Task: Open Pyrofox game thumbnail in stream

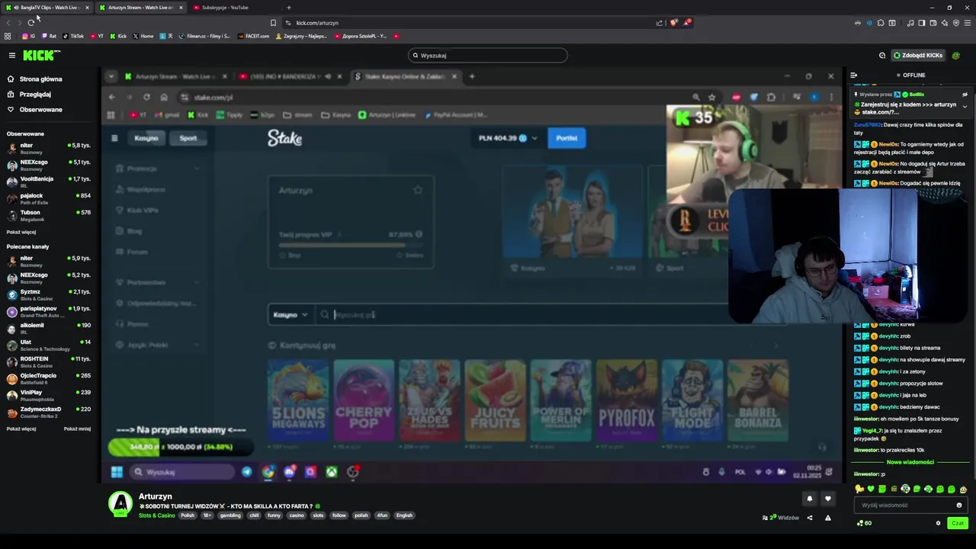Action: click(x=626, y=401)
